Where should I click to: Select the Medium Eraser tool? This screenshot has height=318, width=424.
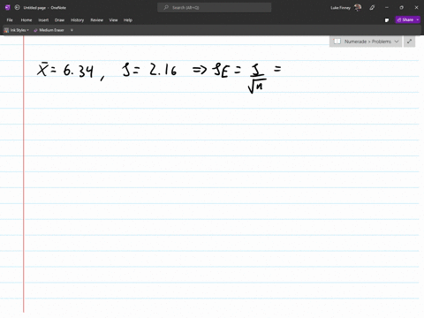(x=49, y=30)
